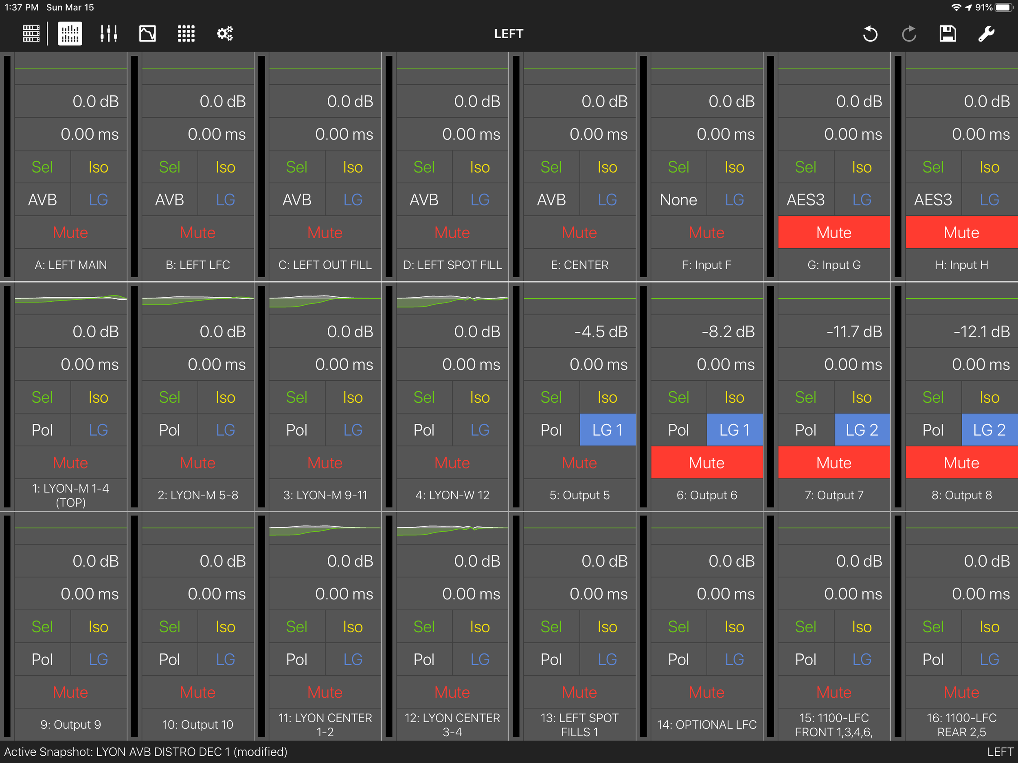Open the matrix routing grid icon
The width and height of the screenshot is (1018, 763).
186,34
